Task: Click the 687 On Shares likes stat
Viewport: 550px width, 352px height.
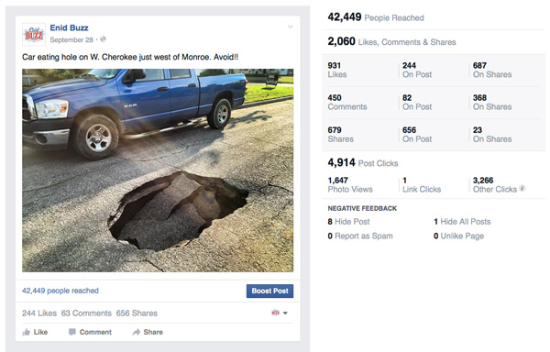Action: (x=492, y=70)
